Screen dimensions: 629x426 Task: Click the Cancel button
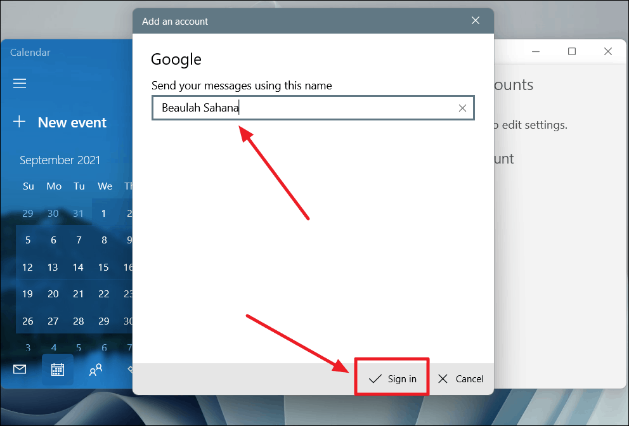(461, 378)
